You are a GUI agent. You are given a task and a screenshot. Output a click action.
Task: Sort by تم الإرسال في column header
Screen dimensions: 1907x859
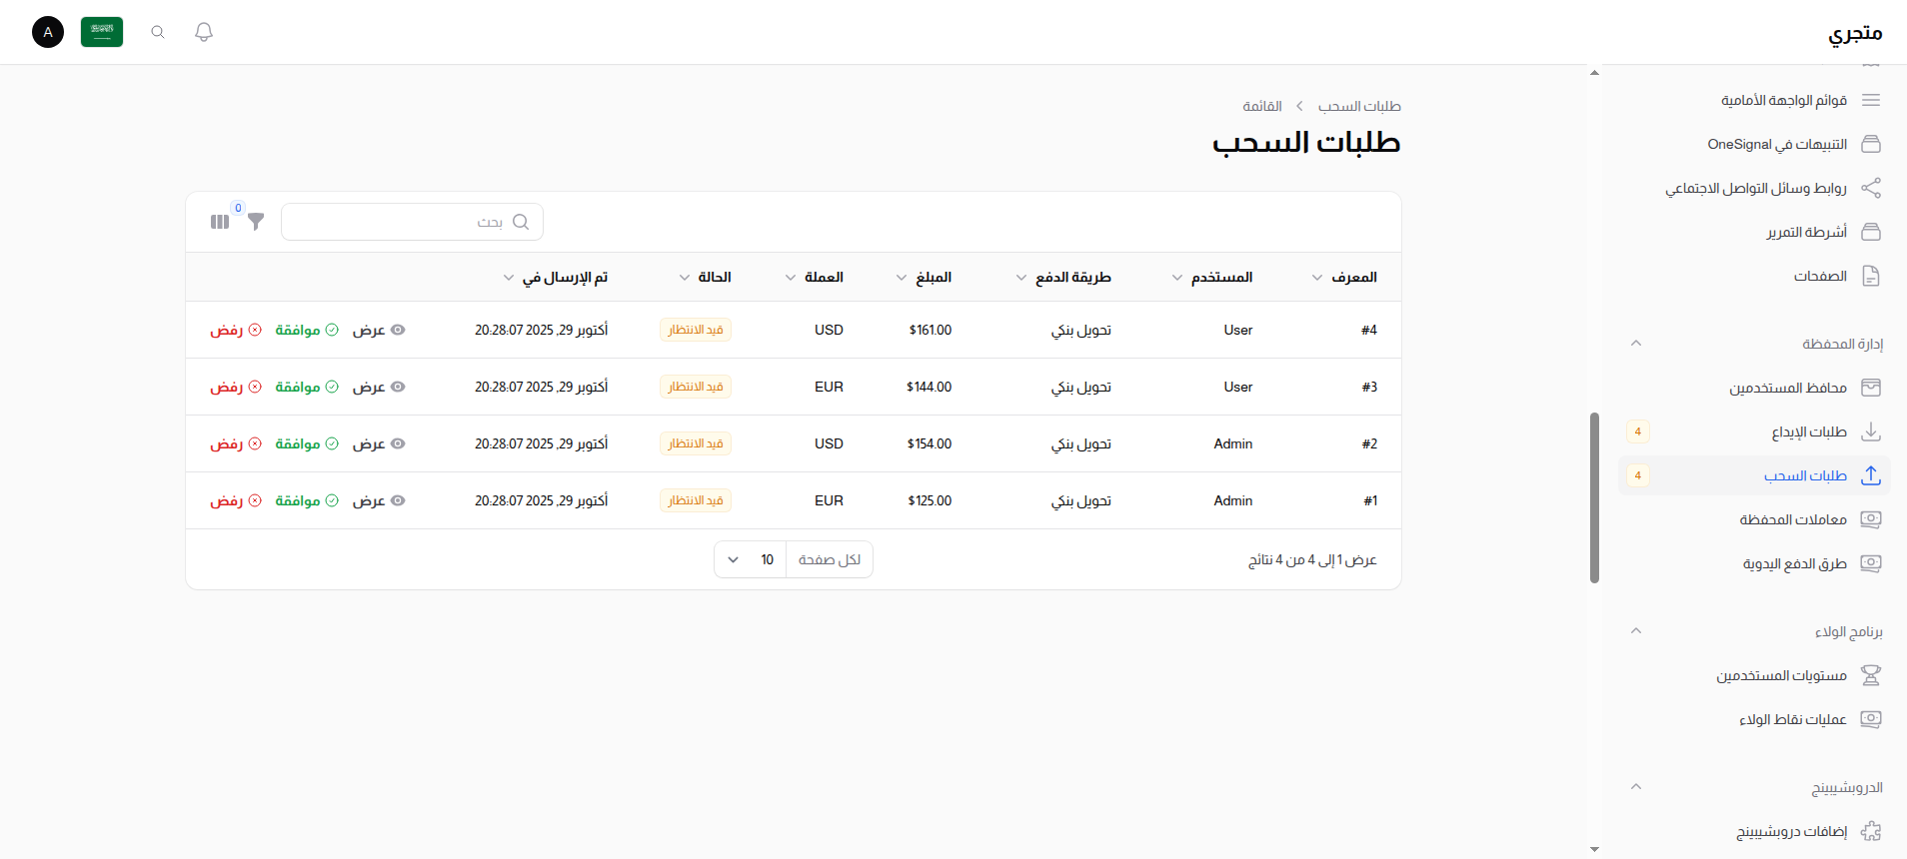[x=555, y=277]
